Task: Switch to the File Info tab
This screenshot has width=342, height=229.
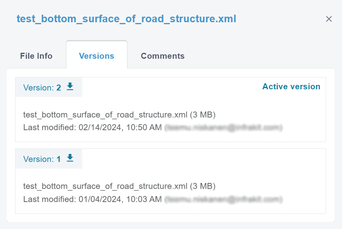Action: point(36,56)
